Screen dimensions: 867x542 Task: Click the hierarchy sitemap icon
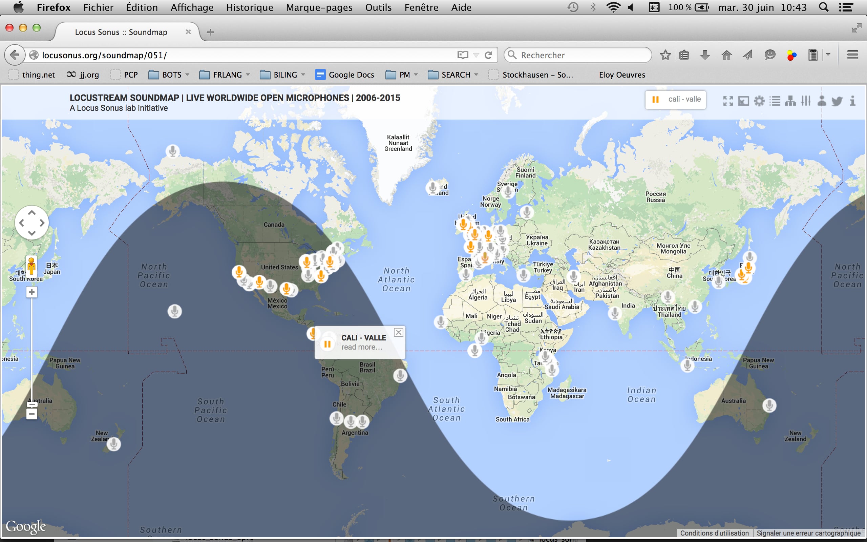(790, 101)
